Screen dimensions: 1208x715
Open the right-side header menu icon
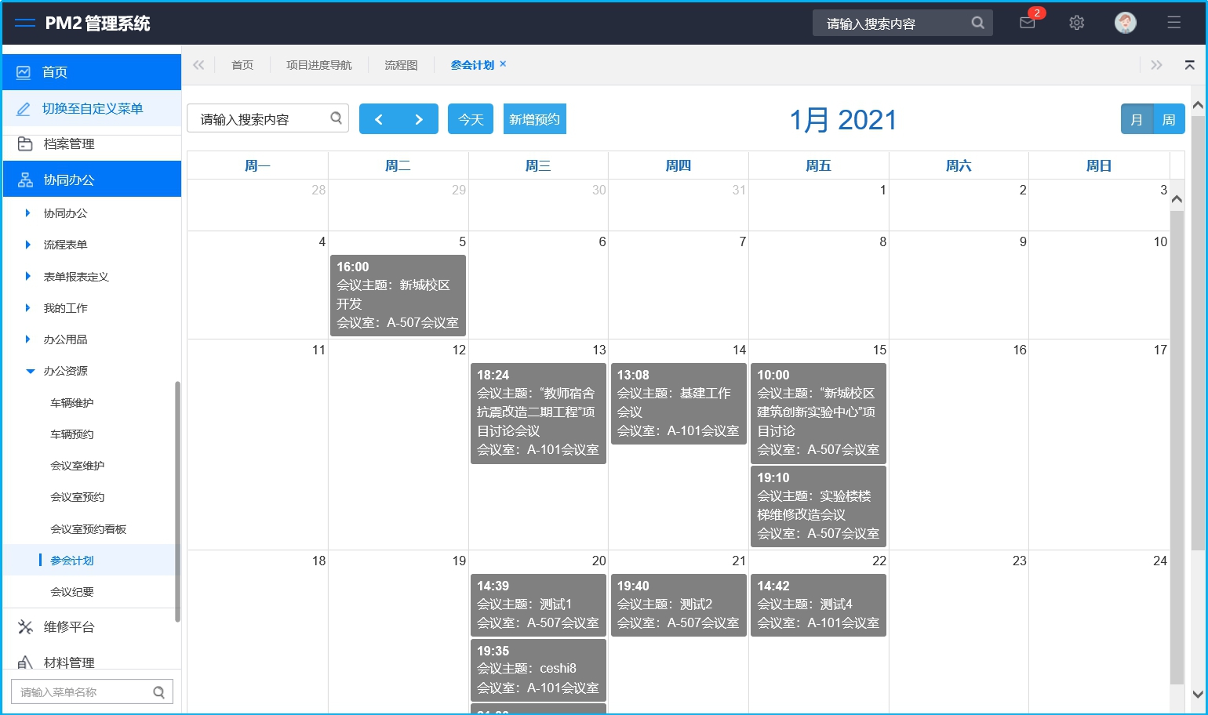1173,23
